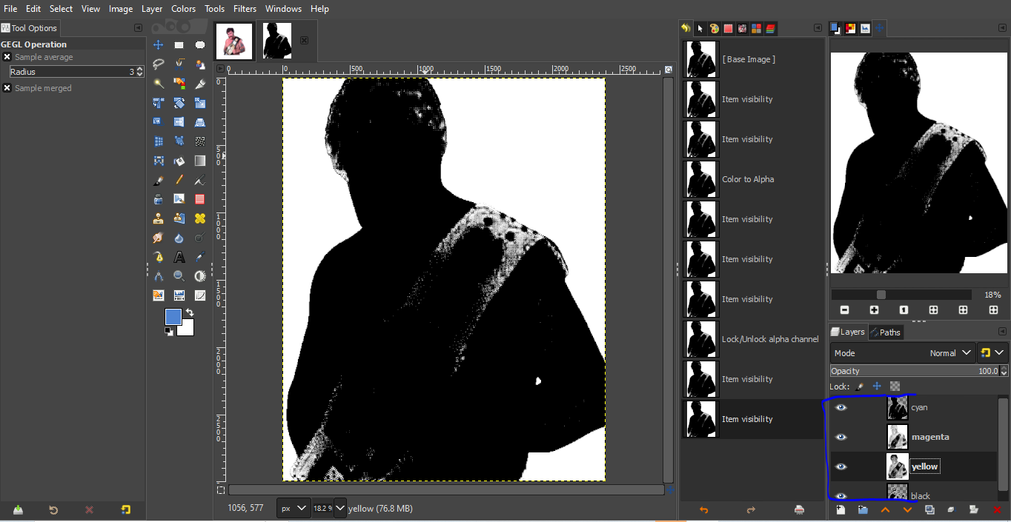
Task: Switch to the Paths tab
Action: [x=885, y=332]
